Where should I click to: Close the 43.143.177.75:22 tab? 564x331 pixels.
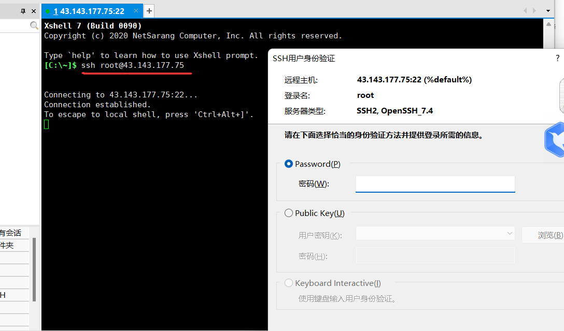tap(136, 11)
